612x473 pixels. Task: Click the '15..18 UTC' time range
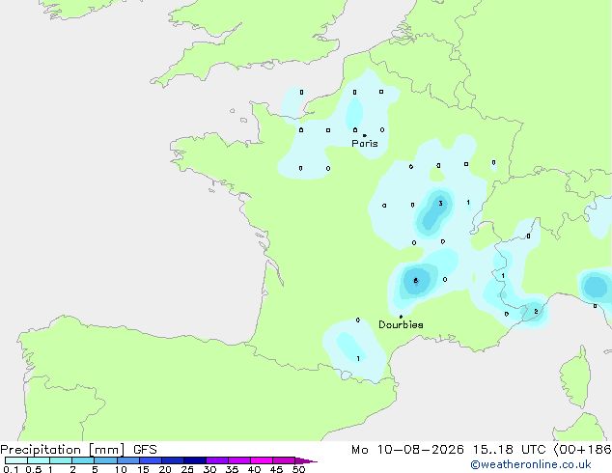509,450
